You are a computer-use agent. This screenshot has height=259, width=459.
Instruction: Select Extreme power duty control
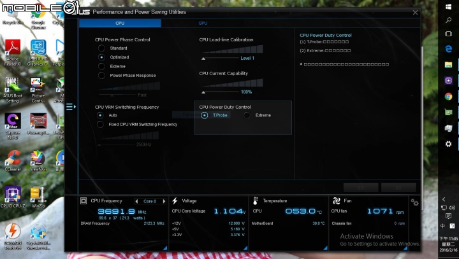(x=247, y=115)
